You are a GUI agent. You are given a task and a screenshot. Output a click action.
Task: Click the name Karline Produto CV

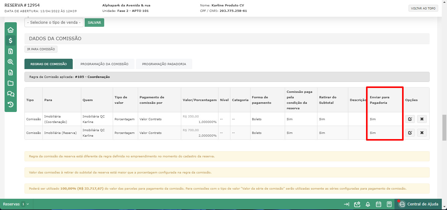(x=227, y=5)
